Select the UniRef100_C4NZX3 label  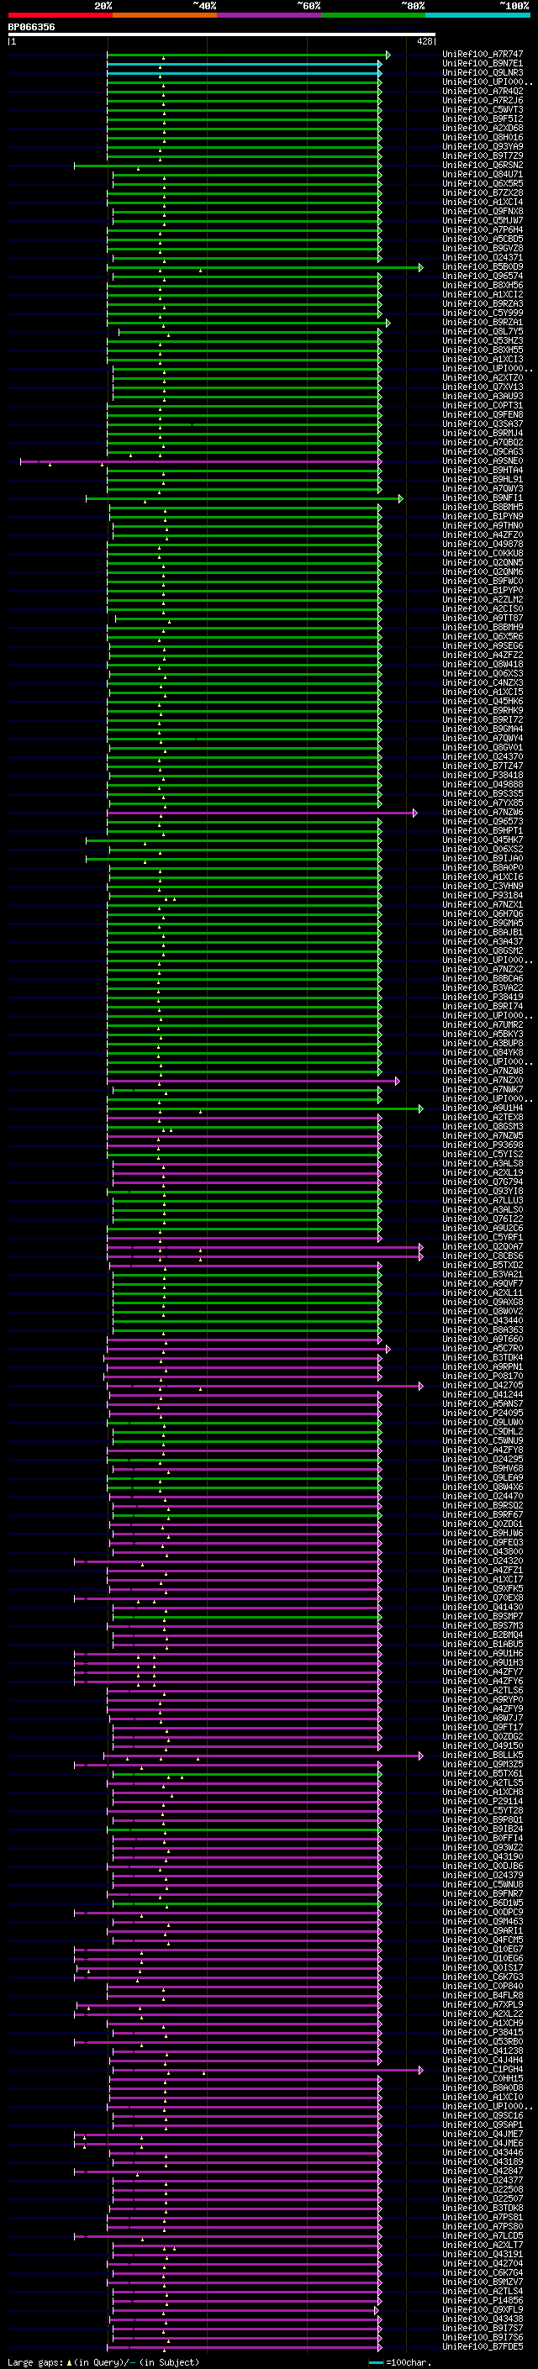tap(483, 683)
